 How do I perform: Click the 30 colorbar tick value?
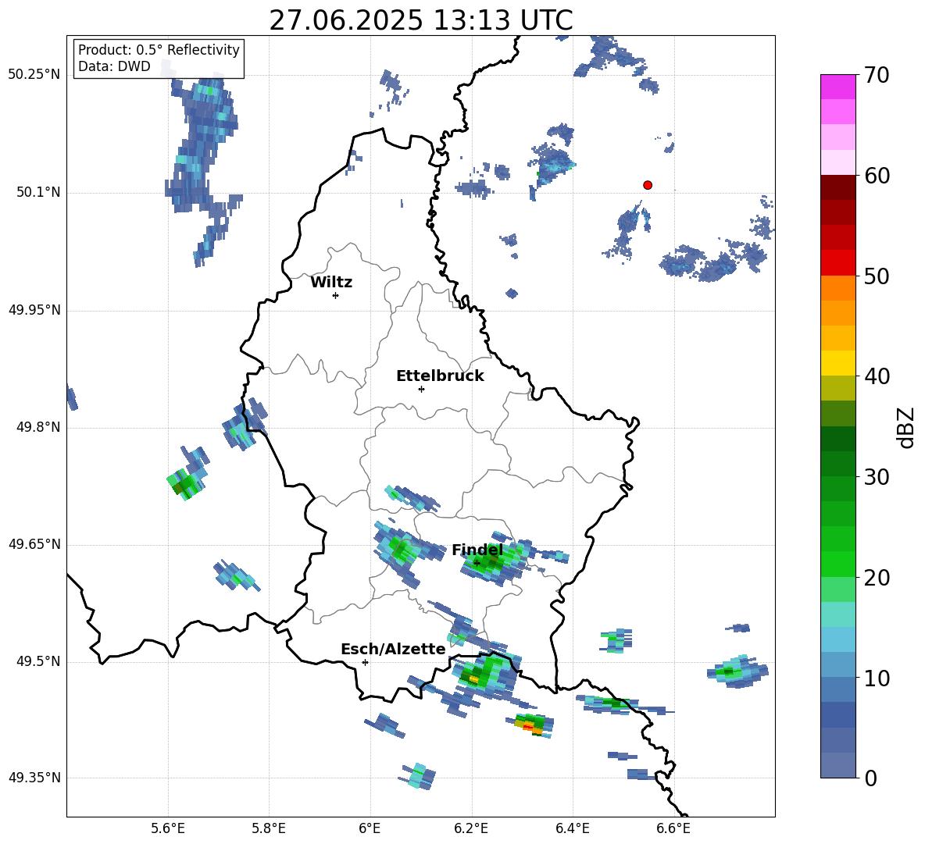click(x=877, y=477)
